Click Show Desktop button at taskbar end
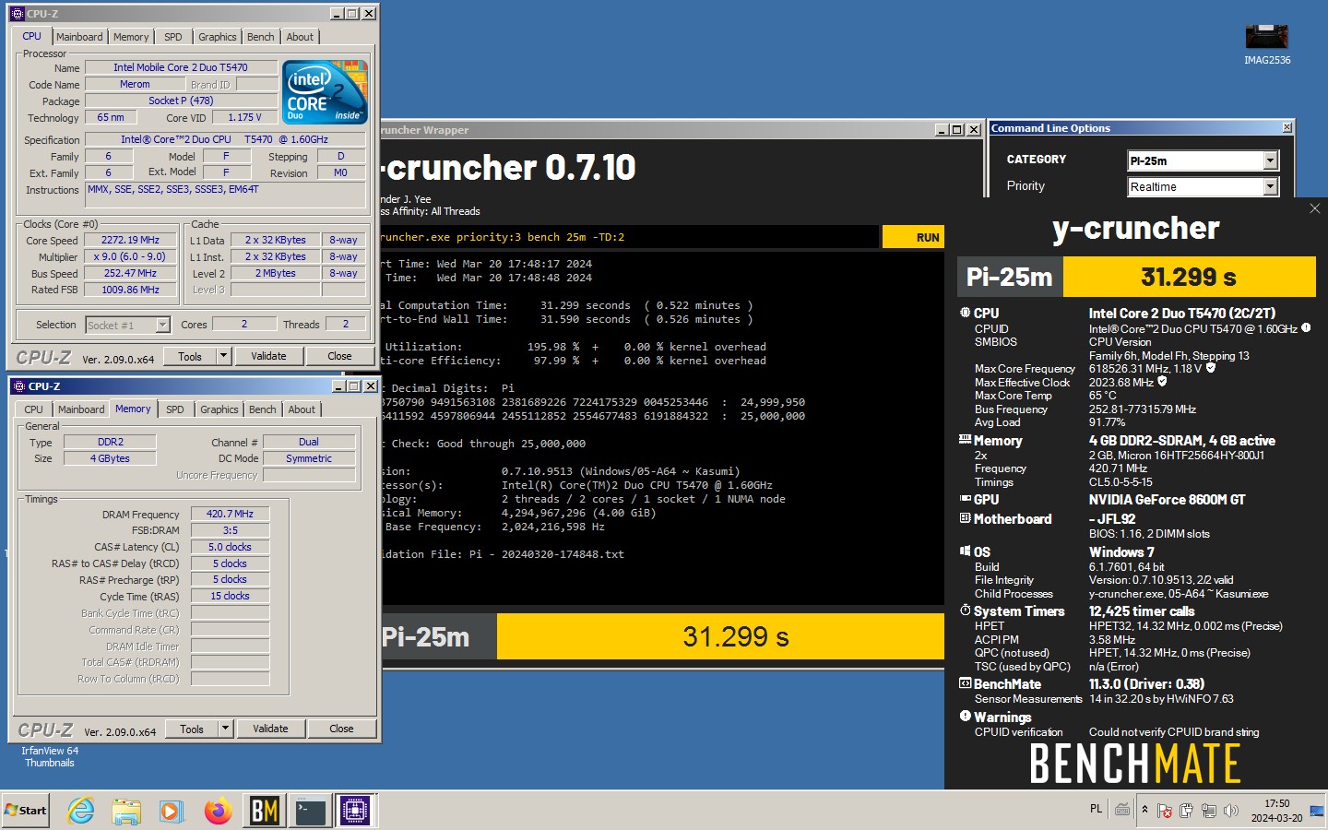Screen dimensions: 1328x830 [x=1317, y=811]
